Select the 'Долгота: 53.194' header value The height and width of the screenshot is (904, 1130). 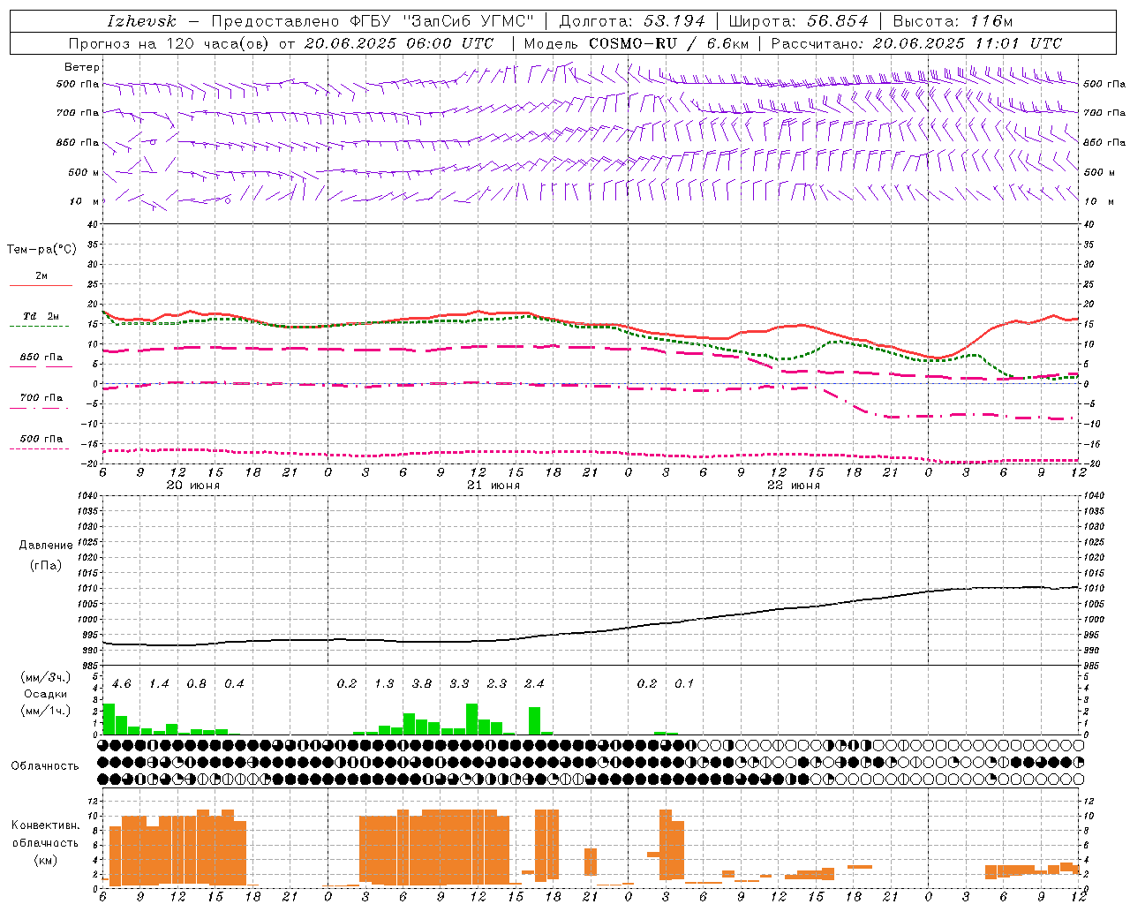pyautogui.click(x=632, y=21)
